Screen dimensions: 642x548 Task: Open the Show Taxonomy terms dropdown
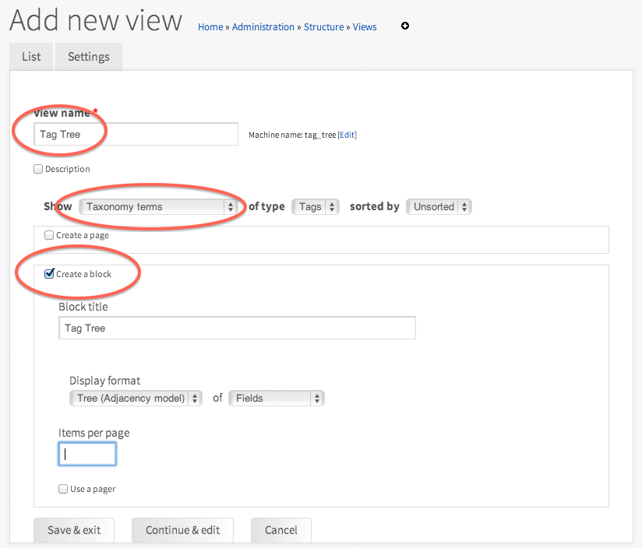(157, 206)
